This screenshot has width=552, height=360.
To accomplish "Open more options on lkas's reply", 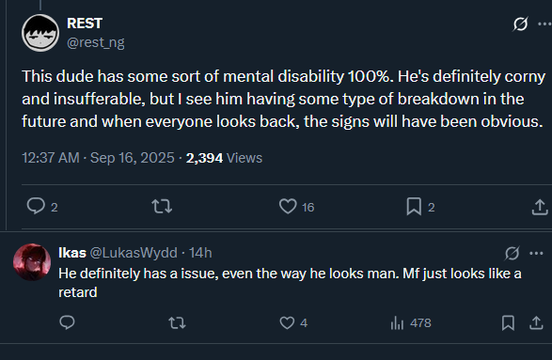I will [x=536, y=254].
